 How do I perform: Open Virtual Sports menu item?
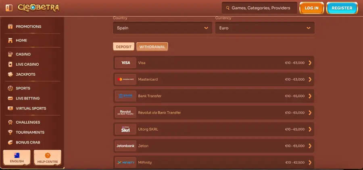(31, 108)
